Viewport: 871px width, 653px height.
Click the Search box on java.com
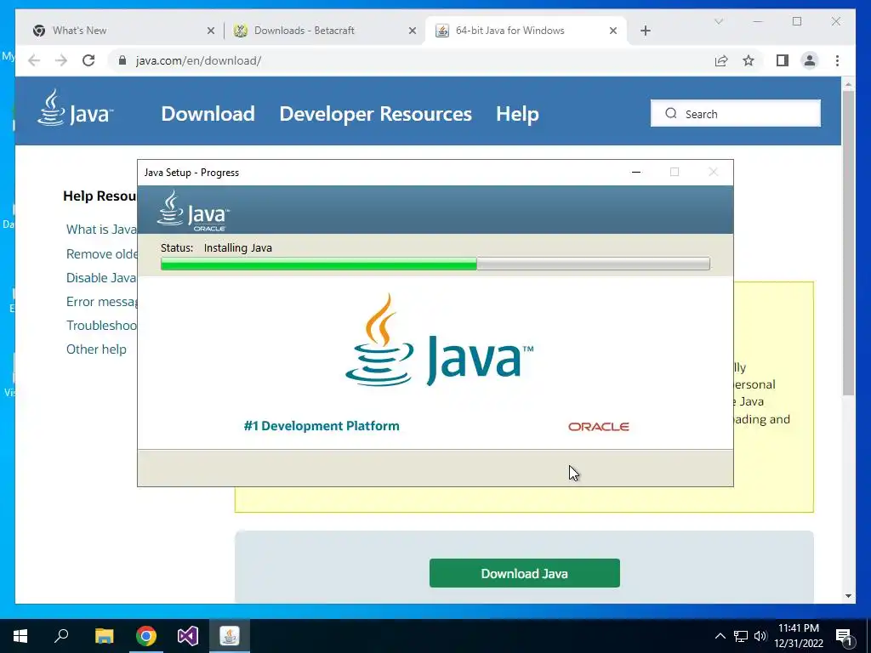click(x=736, y=113)
